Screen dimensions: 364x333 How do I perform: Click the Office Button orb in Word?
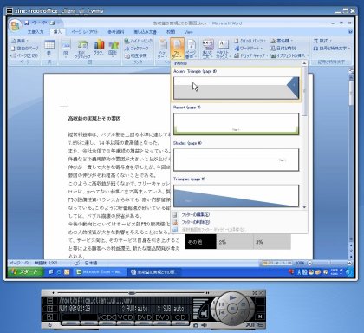coord(15,26)
